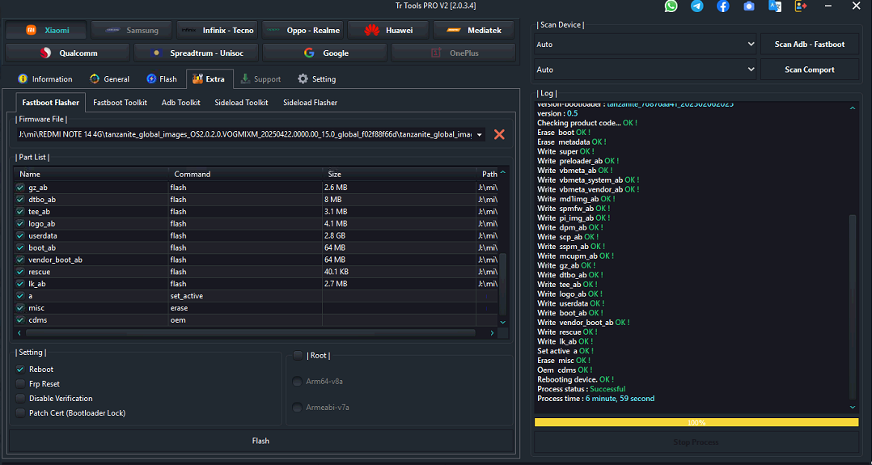Open the Information tab
The width and height of the screenshot is (872, 465).
[x=45, y=79]
